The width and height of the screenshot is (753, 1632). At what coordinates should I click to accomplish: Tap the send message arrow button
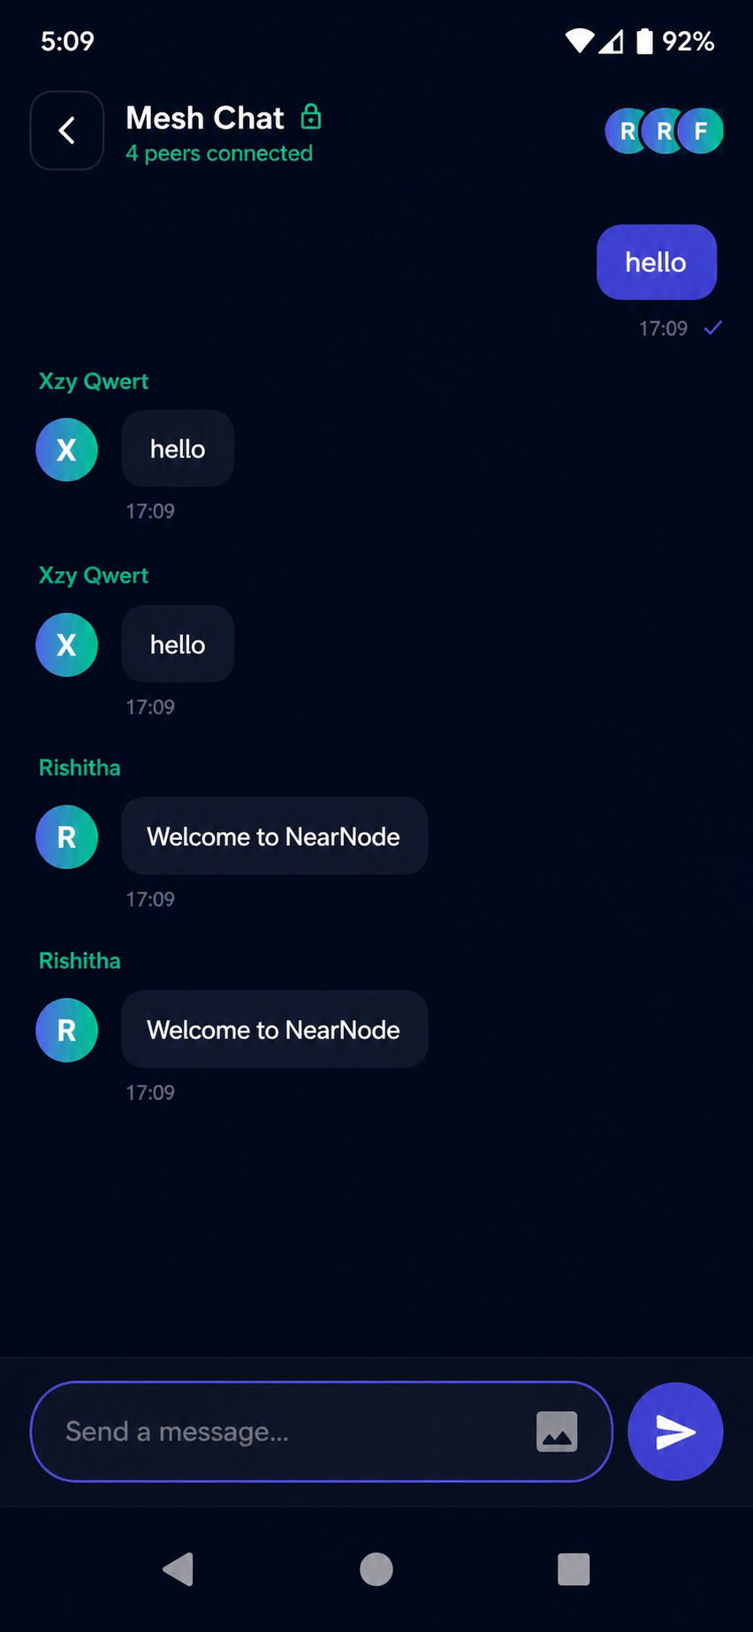tap(675, 1431)
